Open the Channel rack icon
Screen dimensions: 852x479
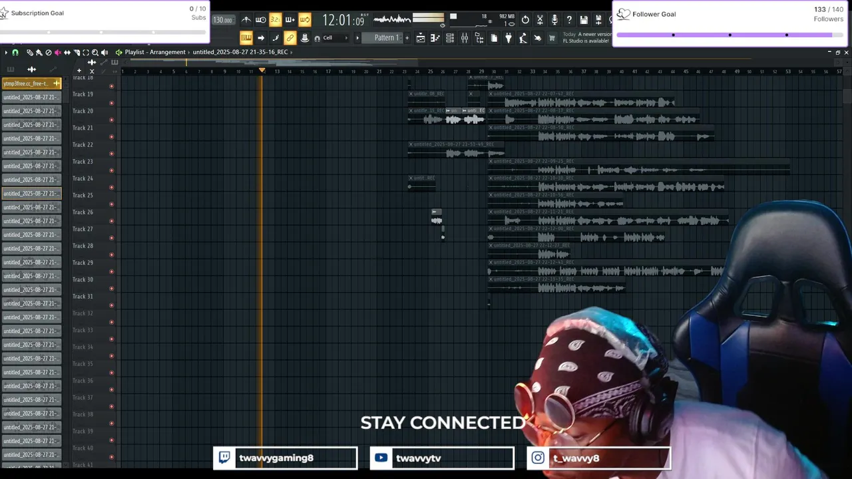(x=450, y=38)
